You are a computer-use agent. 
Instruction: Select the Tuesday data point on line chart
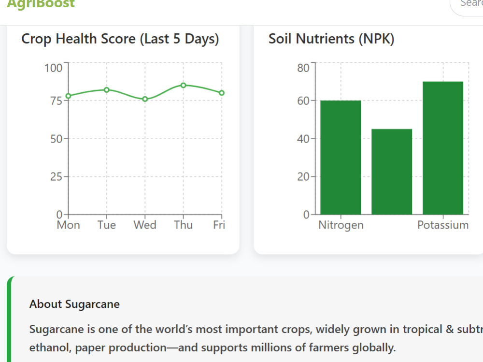(107, 90)
